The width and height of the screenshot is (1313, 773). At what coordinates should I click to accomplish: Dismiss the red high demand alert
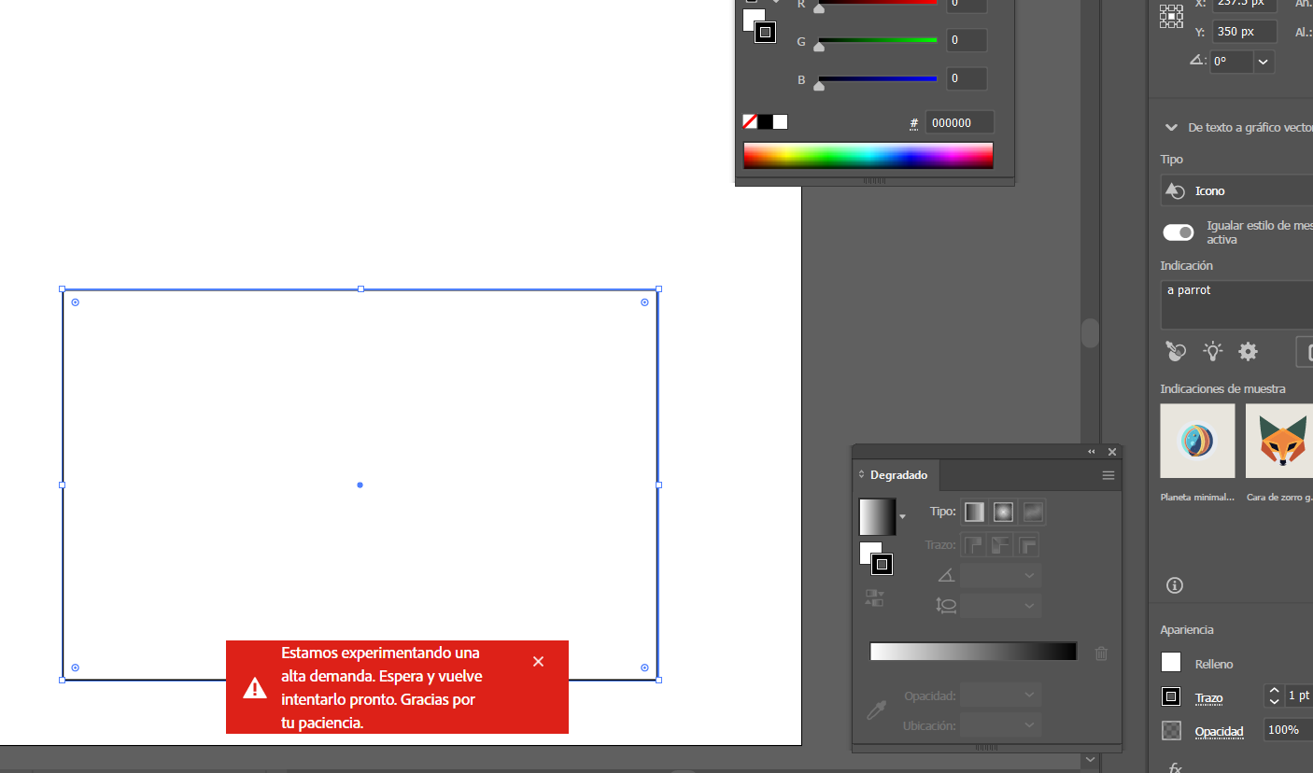(539, 661)
